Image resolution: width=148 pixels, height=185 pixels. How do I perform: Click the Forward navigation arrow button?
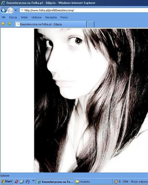10,10
